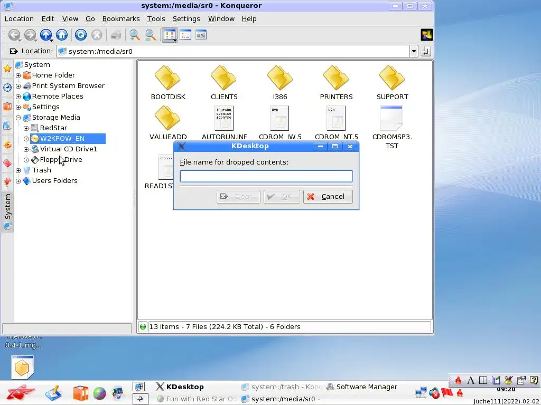Open the Edit menu

(x=48, y=18)
